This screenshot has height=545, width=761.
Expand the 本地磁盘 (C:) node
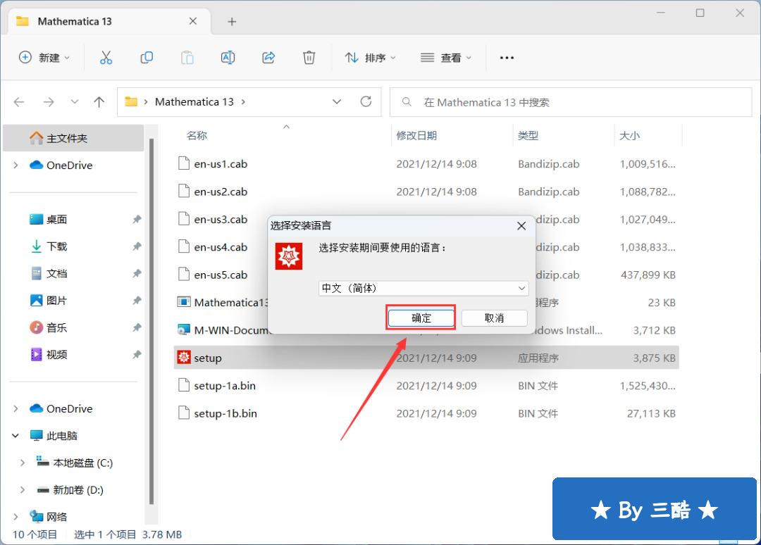[23, 463]
